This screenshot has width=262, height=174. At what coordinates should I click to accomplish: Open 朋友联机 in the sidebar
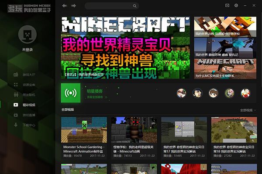(24, 95)
